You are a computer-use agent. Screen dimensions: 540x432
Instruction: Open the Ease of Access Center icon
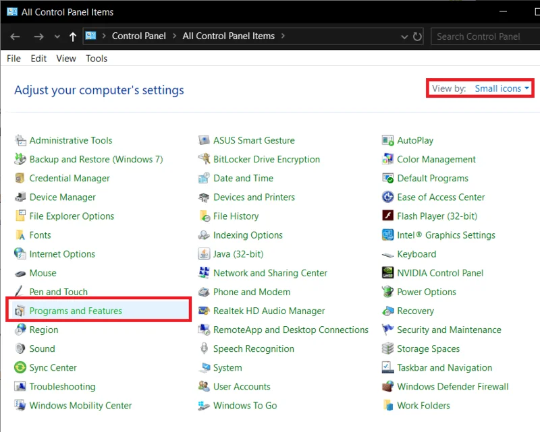387,197
